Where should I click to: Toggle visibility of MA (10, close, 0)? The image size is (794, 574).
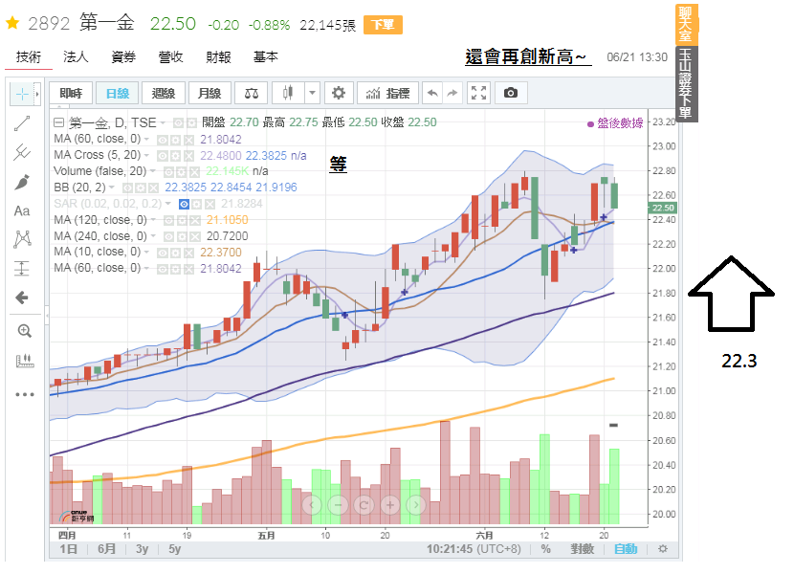coord(163,253)
